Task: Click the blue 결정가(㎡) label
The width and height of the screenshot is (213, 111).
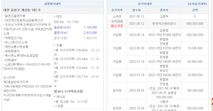Action: pyautogui.click(x=62, y=33)
